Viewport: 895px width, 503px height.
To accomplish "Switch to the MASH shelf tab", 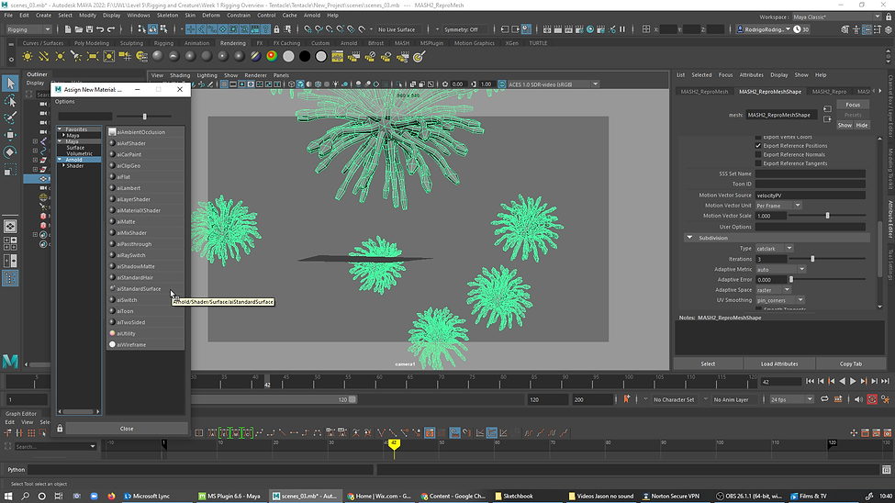I will [402, 43].
